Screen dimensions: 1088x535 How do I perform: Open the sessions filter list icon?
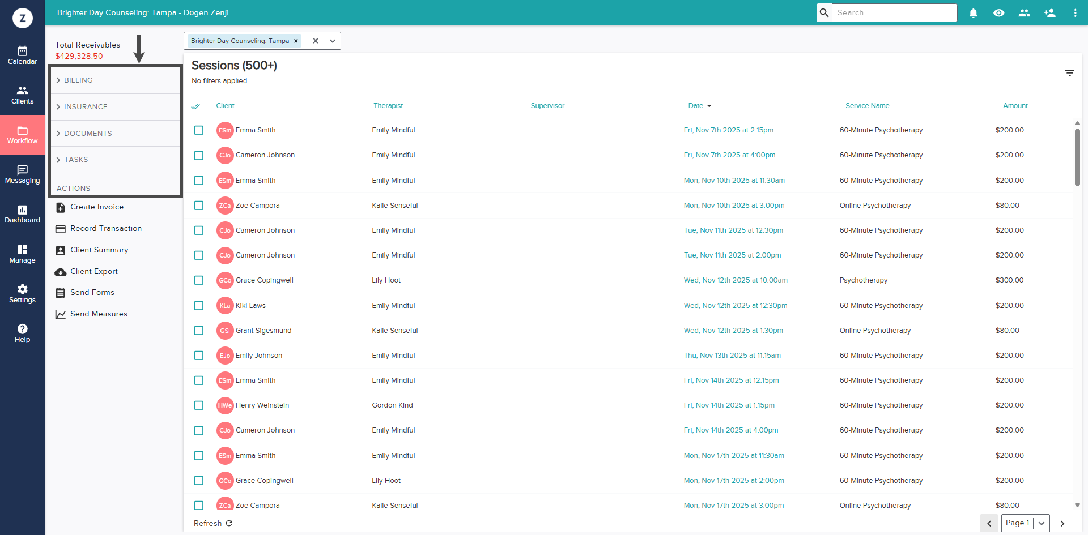[x=1069, y=73]
